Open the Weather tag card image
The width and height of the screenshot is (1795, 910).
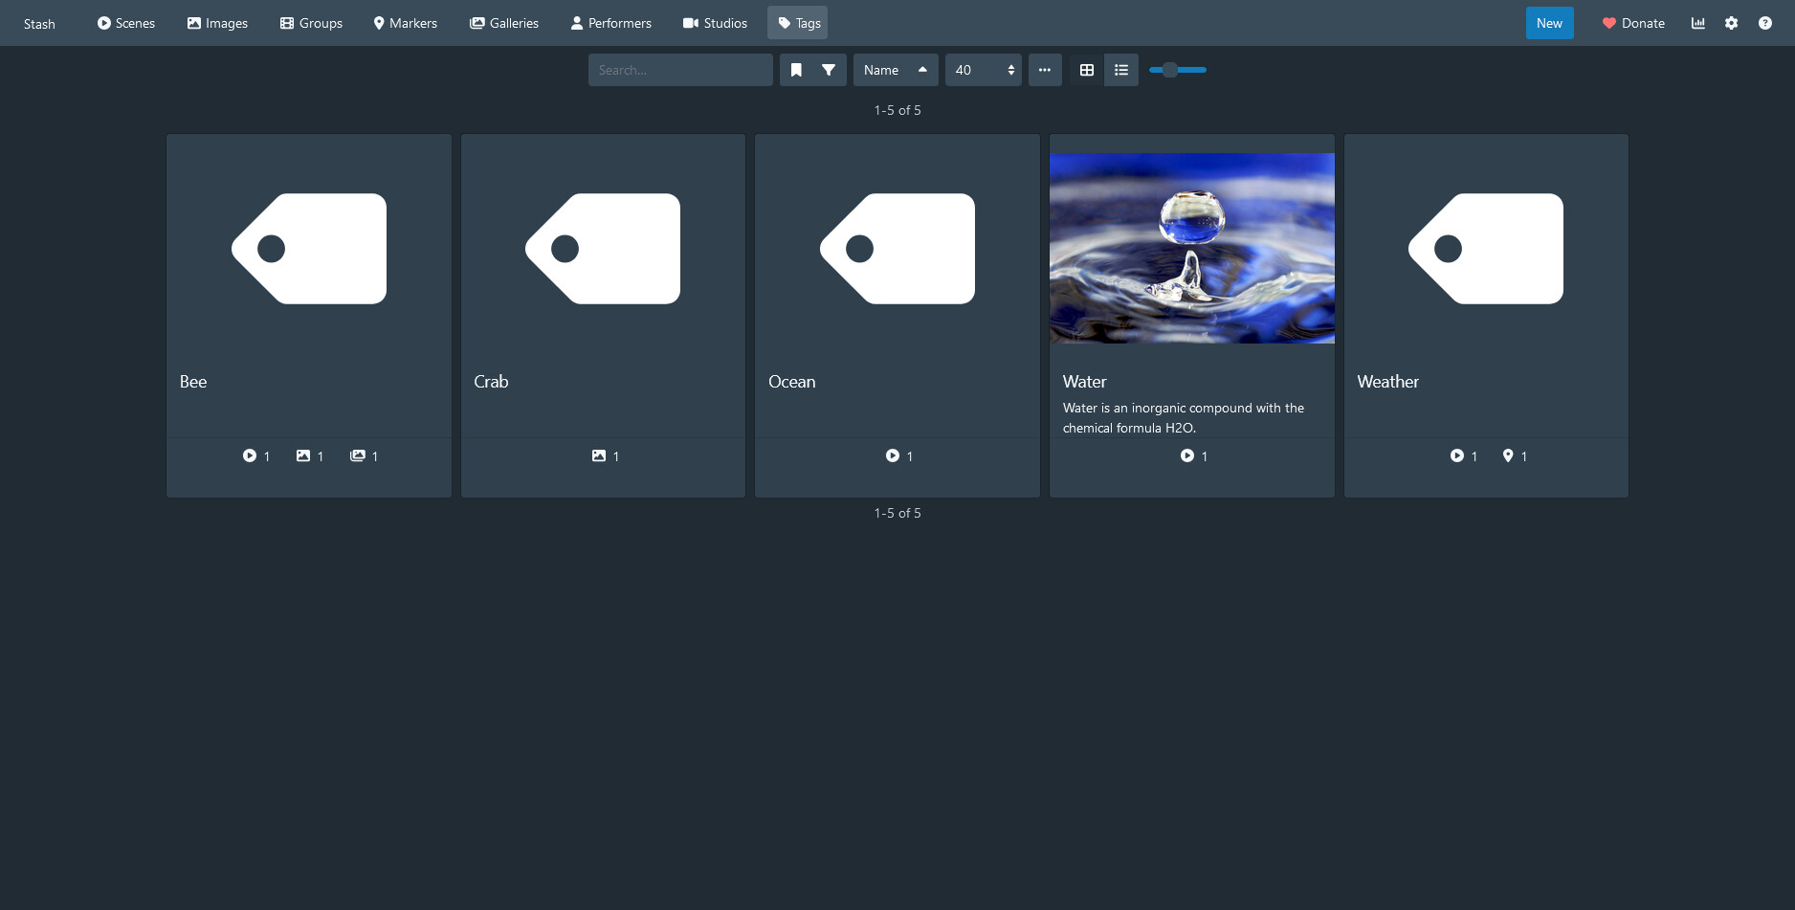pyautogui.click(x=1486, y=249)
